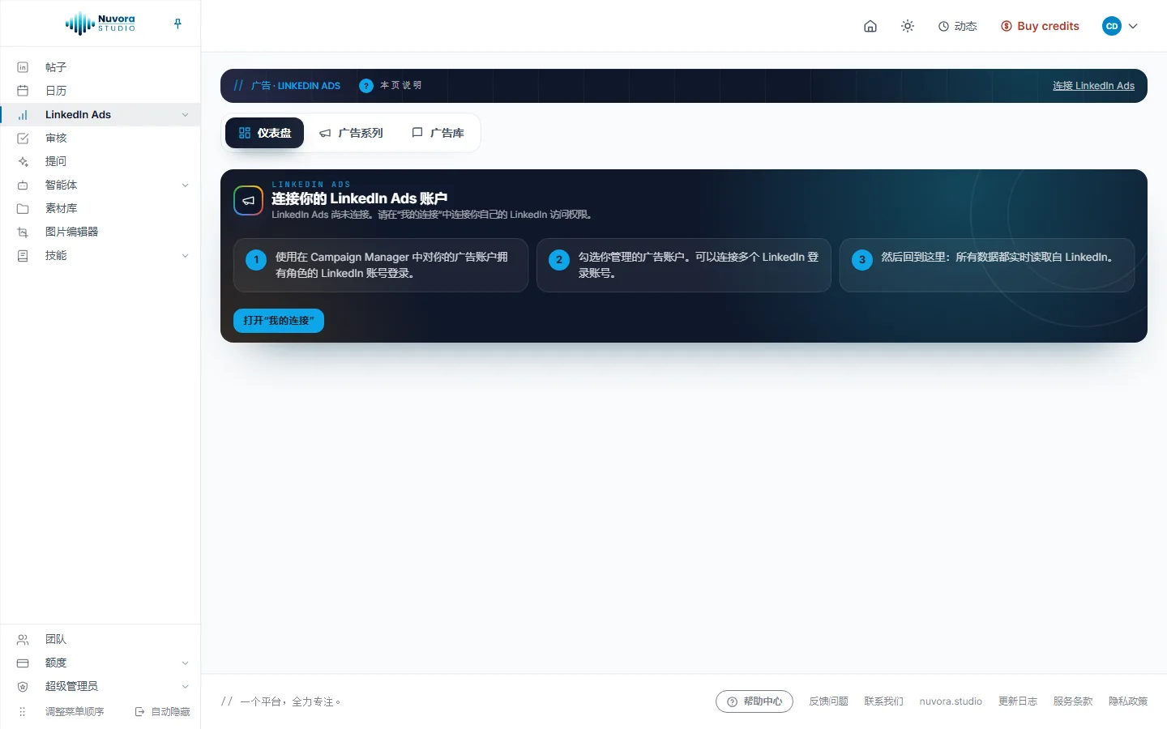Viewport: 1167px width, 729px height.
Task: Click the 技能 skills icon
Action: [23, 256]
